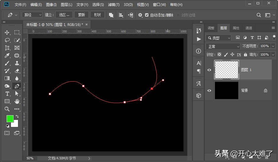Toggle Quick Mask mode
Image resolution: width=278 pixels, height=162 pixels.
7,133
